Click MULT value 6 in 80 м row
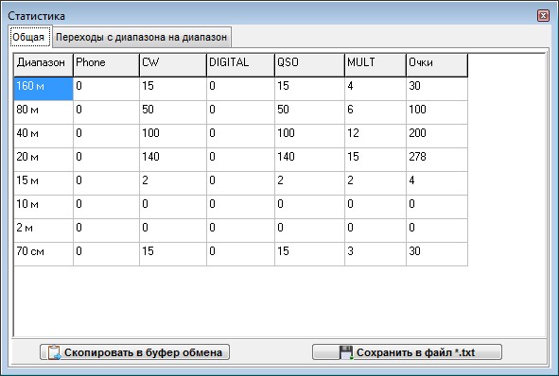The width and height of the screenshot is (559, 376). pyautogui.click(x=376, y=112)
